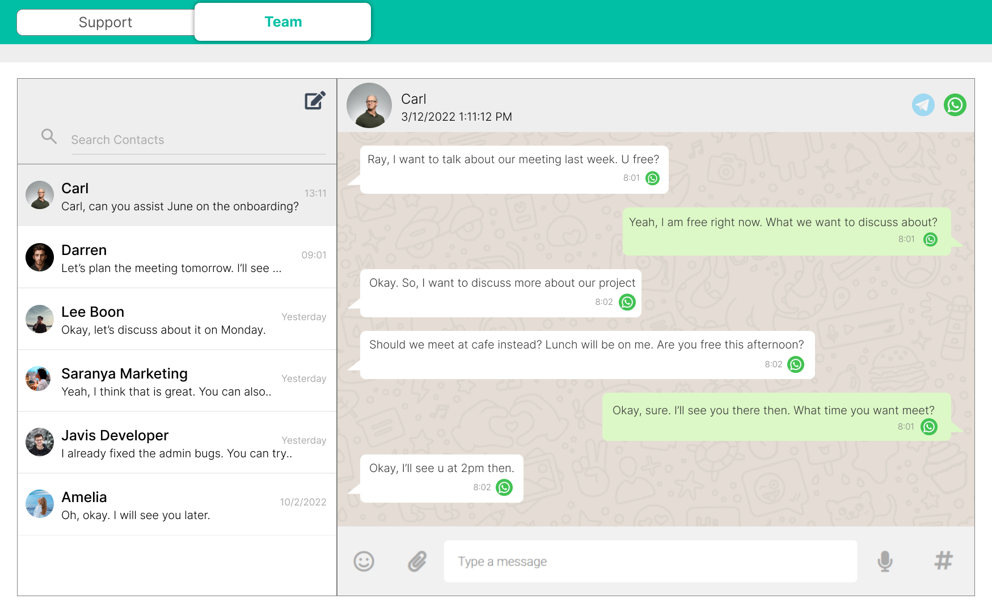Click Carl's avatar in the contact list
992x612 pixels.
[x=40, y=195]
